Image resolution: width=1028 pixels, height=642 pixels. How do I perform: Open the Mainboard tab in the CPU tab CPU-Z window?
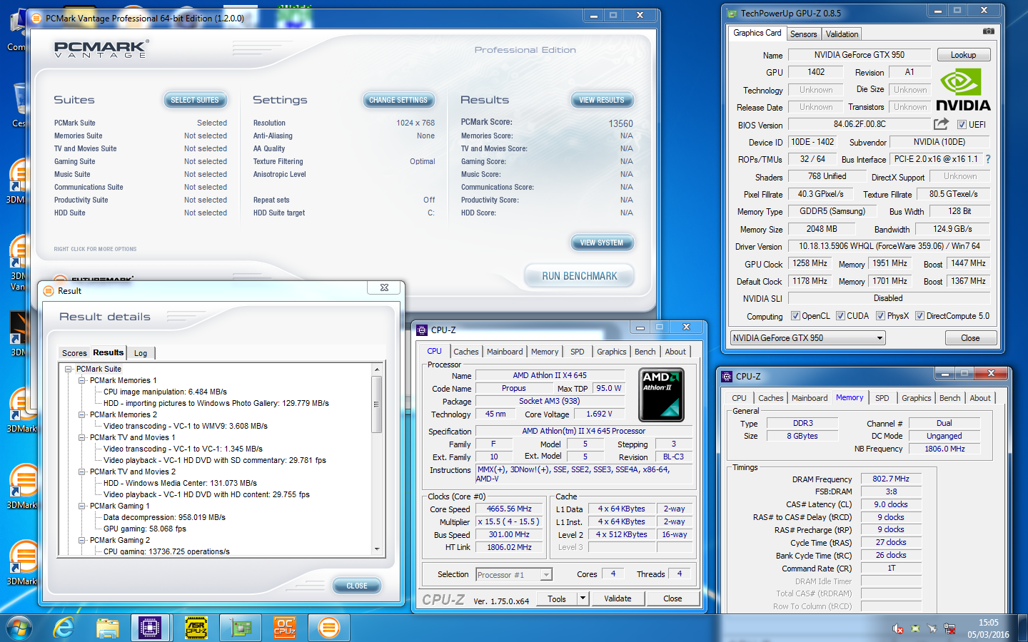tap(505, 352)
